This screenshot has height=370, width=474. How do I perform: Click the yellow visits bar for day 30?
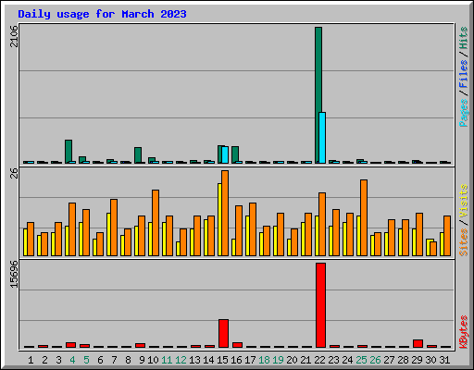tap(428, 247)
